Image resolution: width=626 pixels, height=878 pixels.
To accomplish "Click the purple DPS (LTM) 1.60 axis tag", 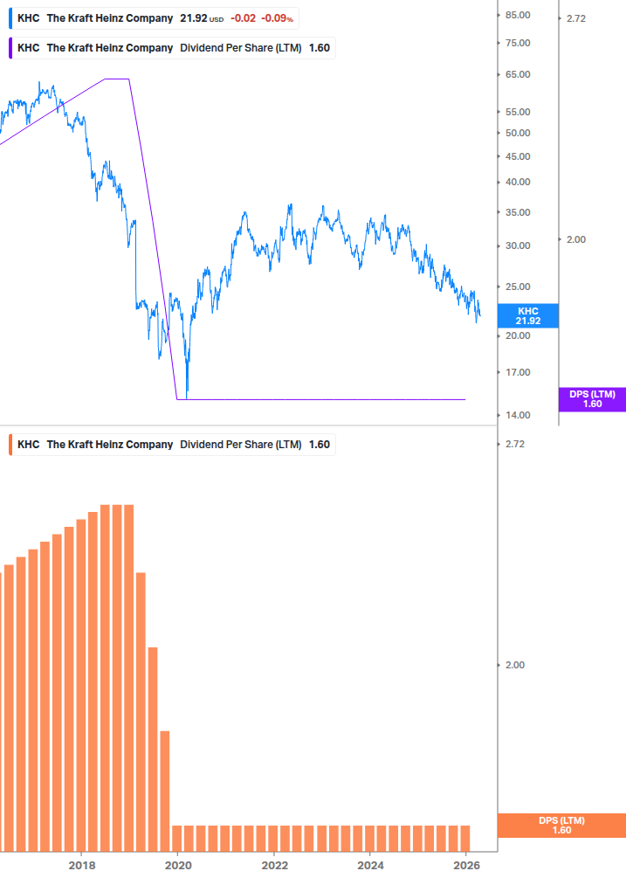I will 593,399.
